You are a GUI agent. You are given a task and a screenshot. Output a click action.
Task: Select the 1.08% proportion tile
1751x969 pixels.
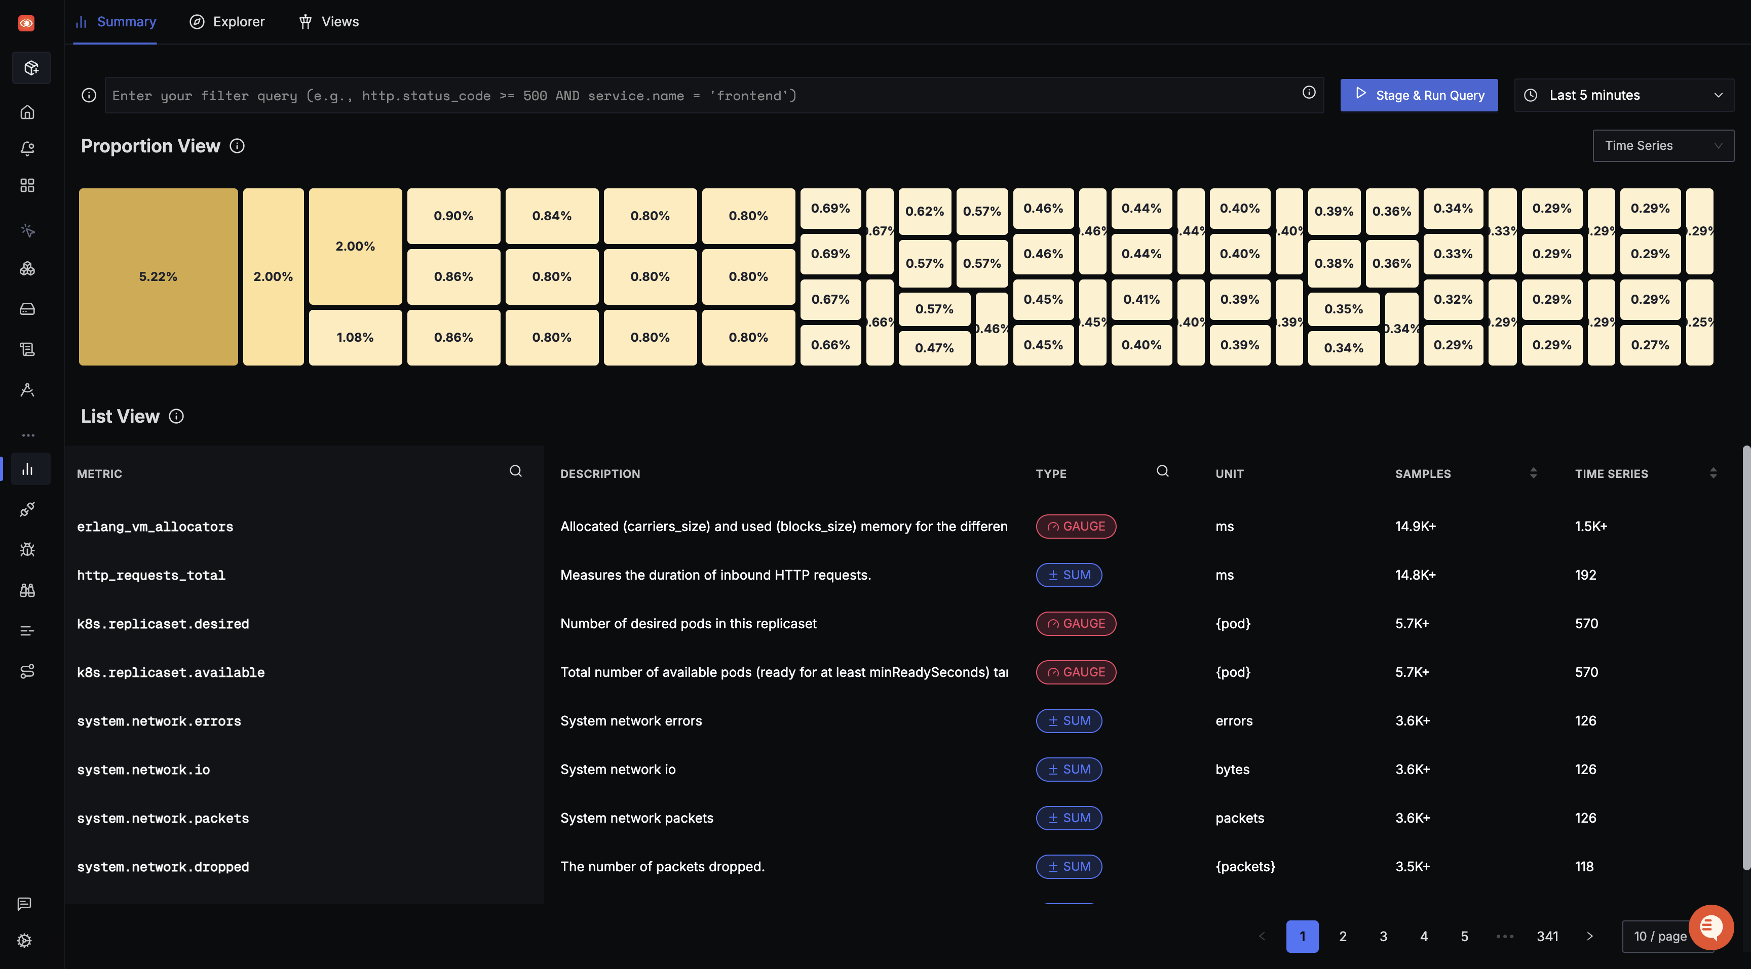355,338
